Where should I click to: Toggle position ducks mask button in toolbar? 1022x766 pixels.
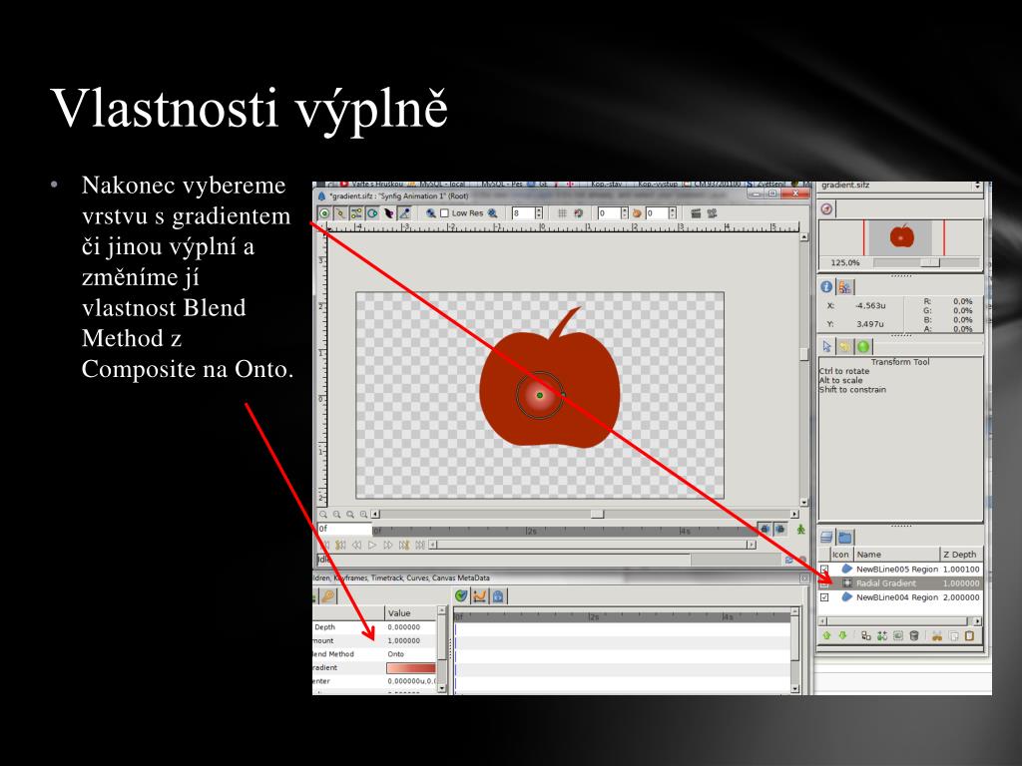(x=324, y=213)
